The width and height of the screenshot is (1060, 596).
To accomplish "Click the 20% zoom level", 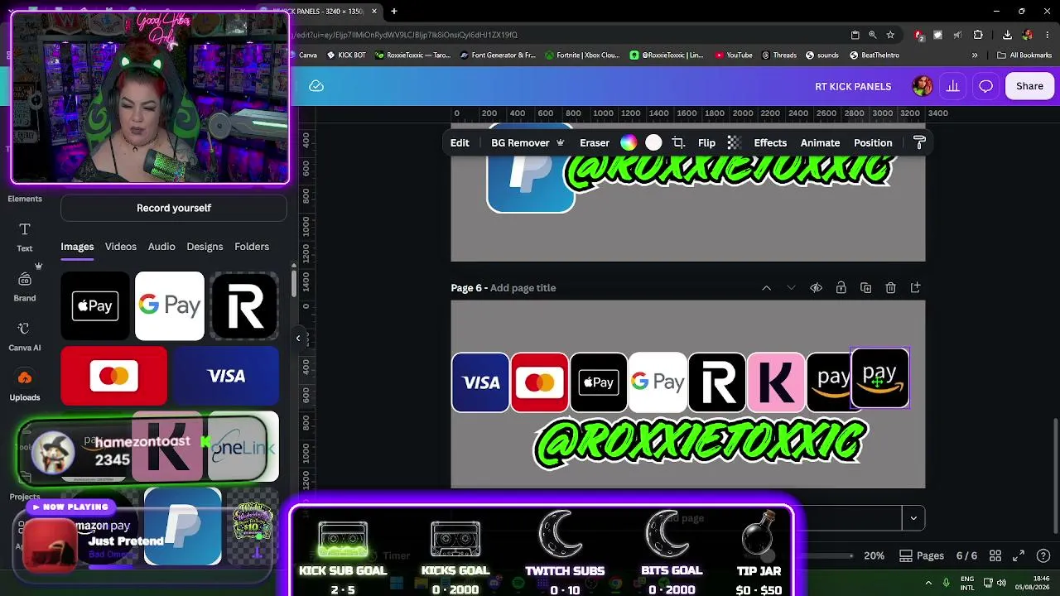I will [x=874, y=555].
